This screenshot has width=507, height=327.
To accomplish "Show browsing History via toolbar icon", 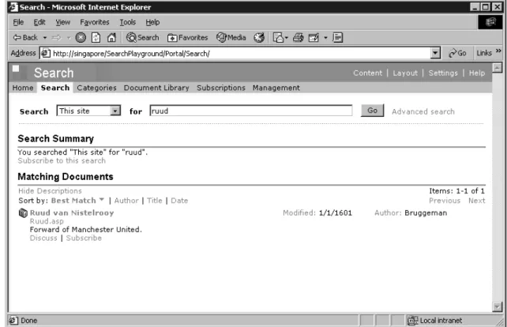I will coord(259,38).
